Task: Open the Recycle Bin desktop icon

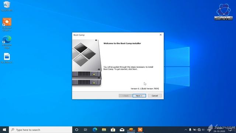Action: point(7,6)
